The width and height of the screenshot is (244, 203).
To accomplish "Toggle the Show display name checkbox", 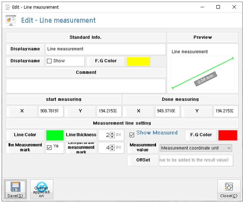I will click(x=49, y=61).
